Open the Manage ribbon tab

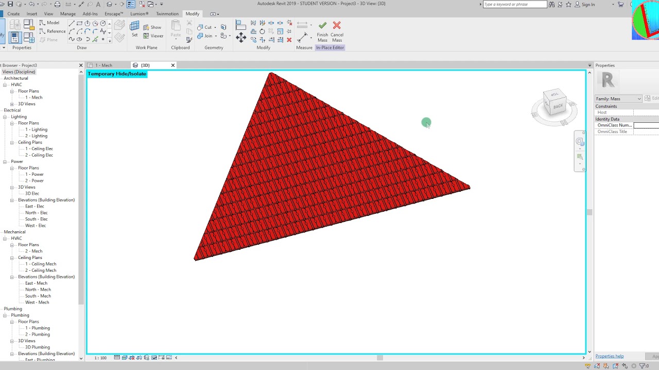pyautogui.click(x=68, y=14)
